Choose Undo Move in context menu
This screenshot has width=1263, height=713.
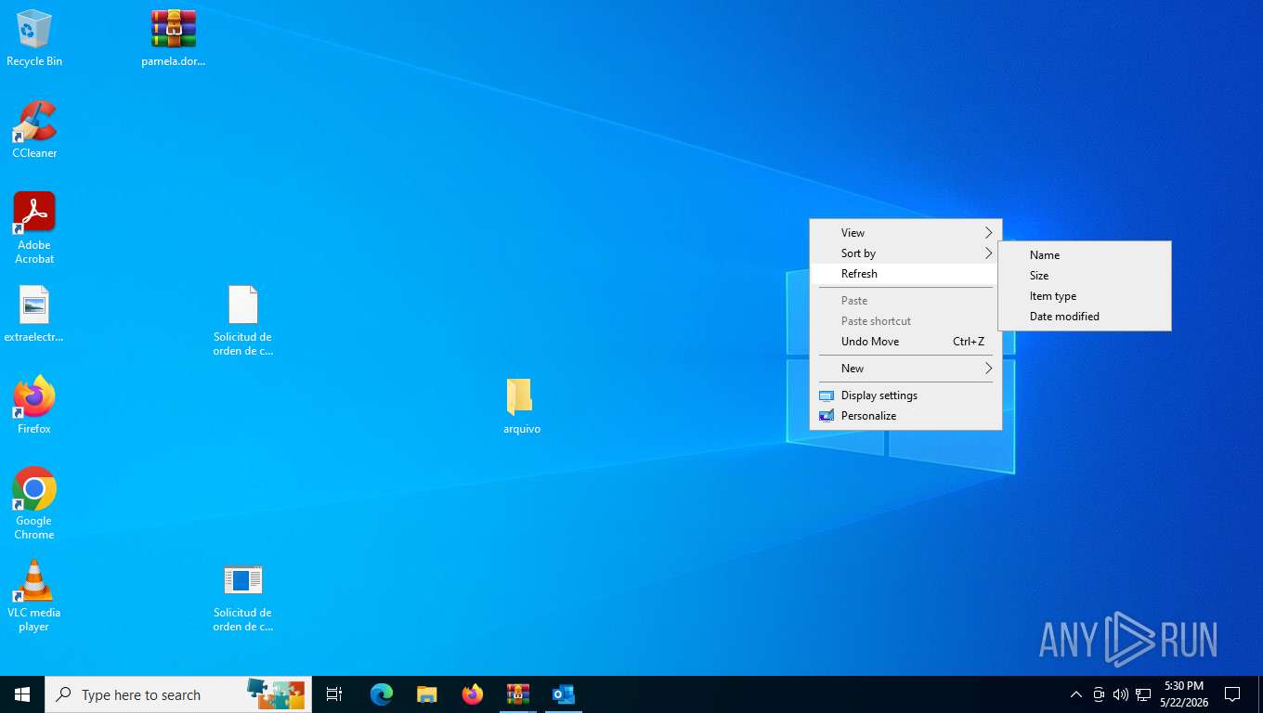(905, 342)
